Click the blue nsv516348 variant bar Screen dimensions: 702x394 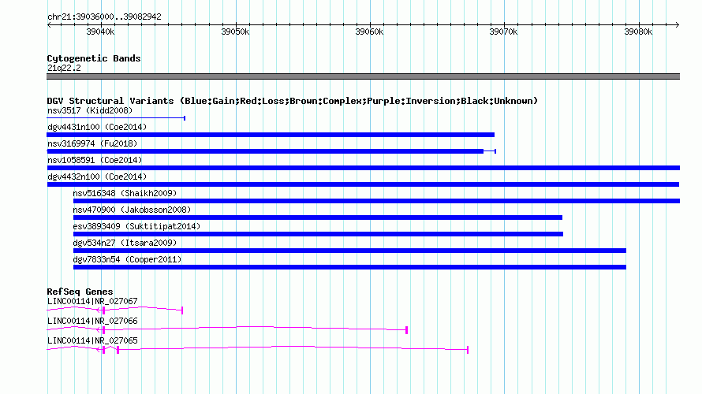[x=376, y=201]
